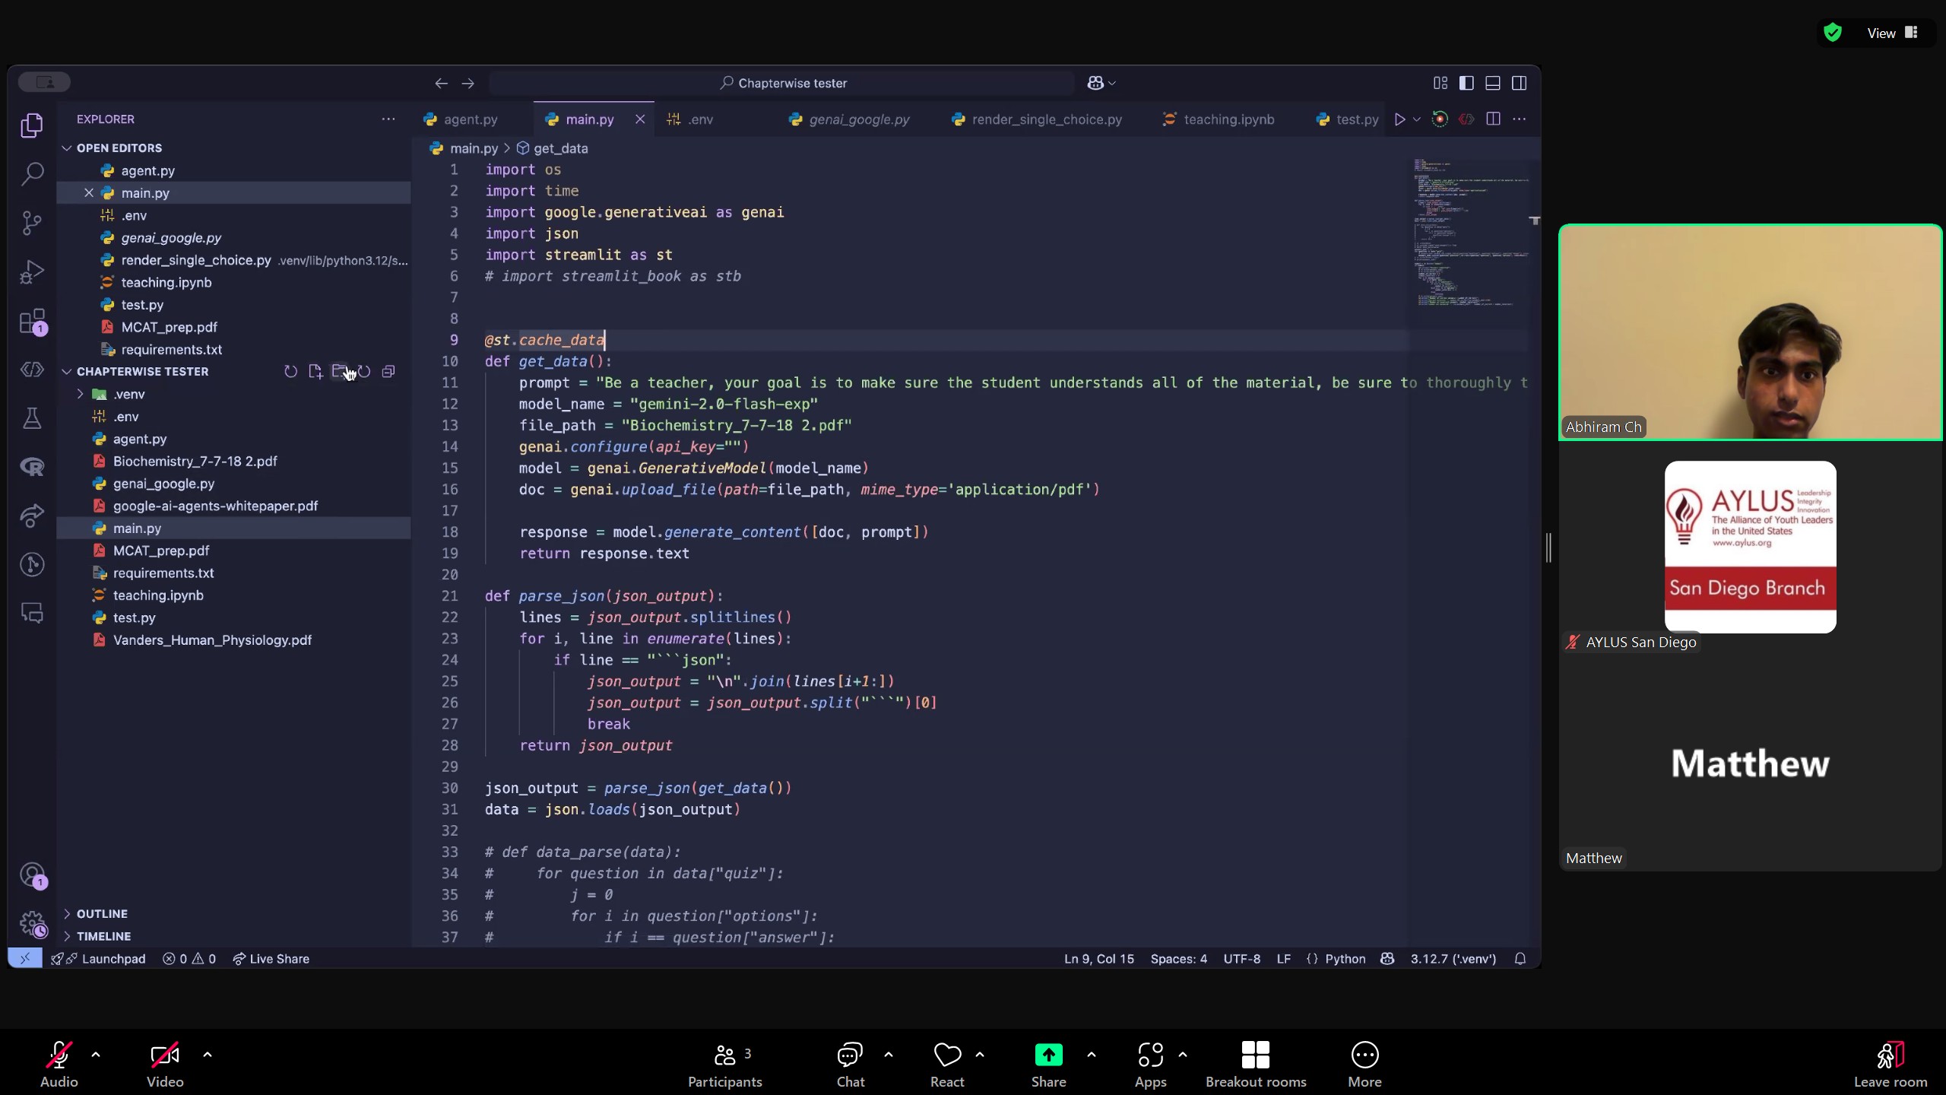Screen dimensions: 1946x1095
Task: Open the Extensions view with badge
Action: pos(32,322)
